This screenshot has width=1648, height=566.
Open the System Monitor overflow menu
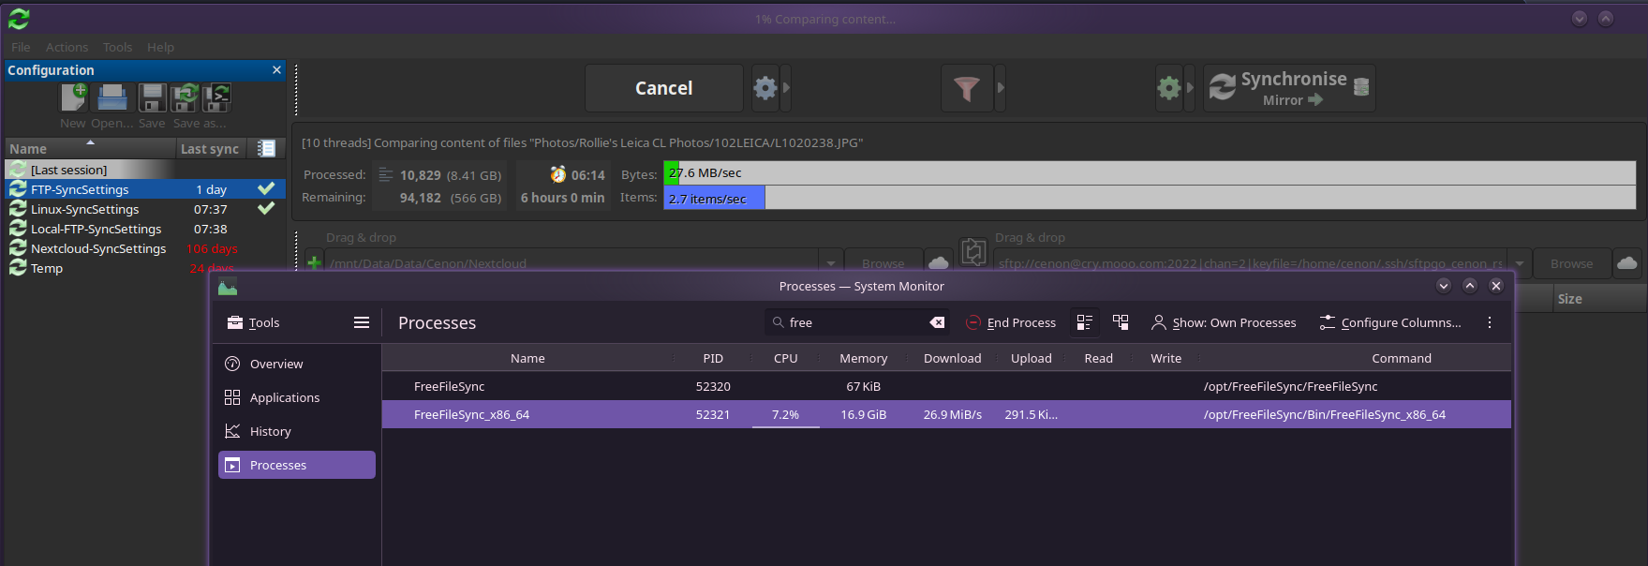coord(1490,322)
